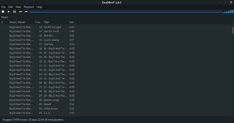
Task: Close the DeaDBeeF window
Action: [231, 2]
